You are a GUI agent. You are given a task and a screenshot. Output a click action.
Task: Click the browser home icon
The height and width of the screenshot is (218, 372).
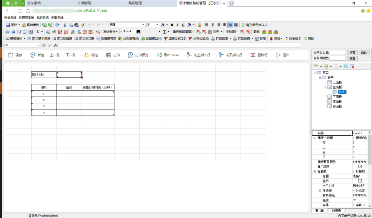point(28,11)
